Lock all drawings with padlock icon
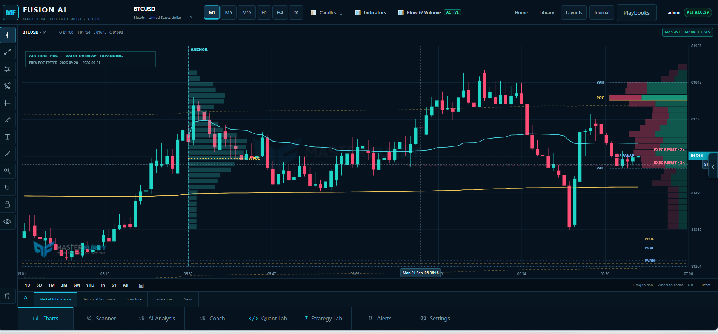Image resolution: width=718 pixels, height=334 pixels. tap(8, 204)
